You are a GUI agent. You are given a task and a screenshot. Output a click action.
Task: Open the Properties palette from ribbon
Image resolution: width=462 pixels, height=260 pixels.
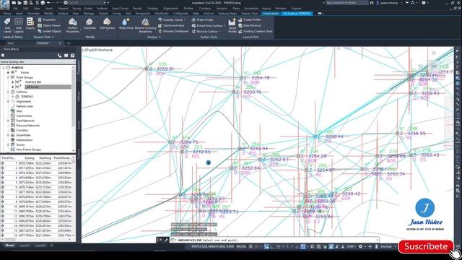point(47,19)
